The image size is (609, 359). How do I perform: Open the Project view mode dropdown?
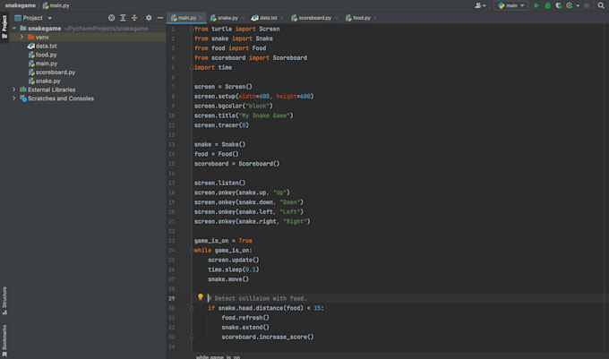tap(50, 18)
